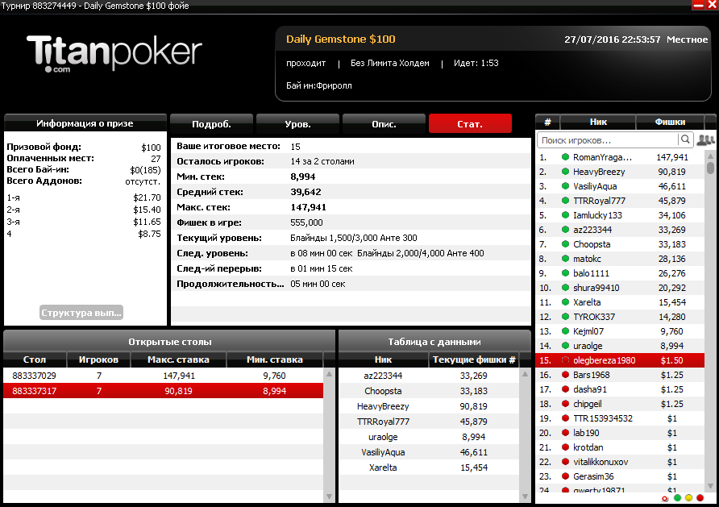
Task: Select table 883337029 in open tables
Action: coord(164,376)
